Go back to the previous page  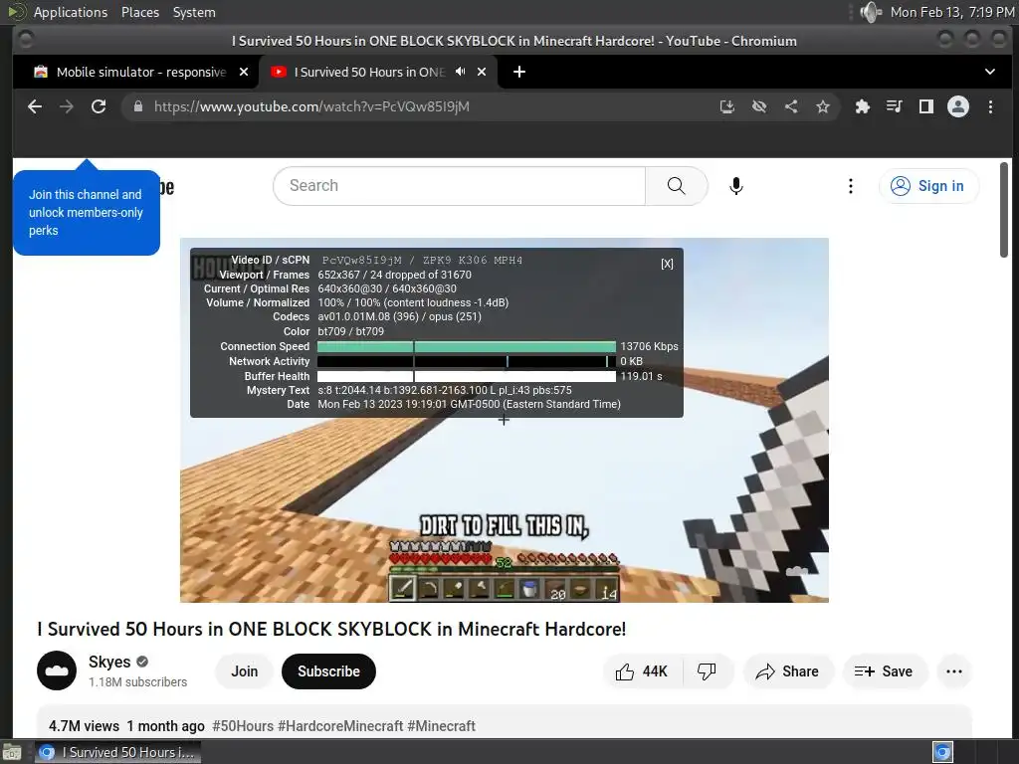coord(35,106)
